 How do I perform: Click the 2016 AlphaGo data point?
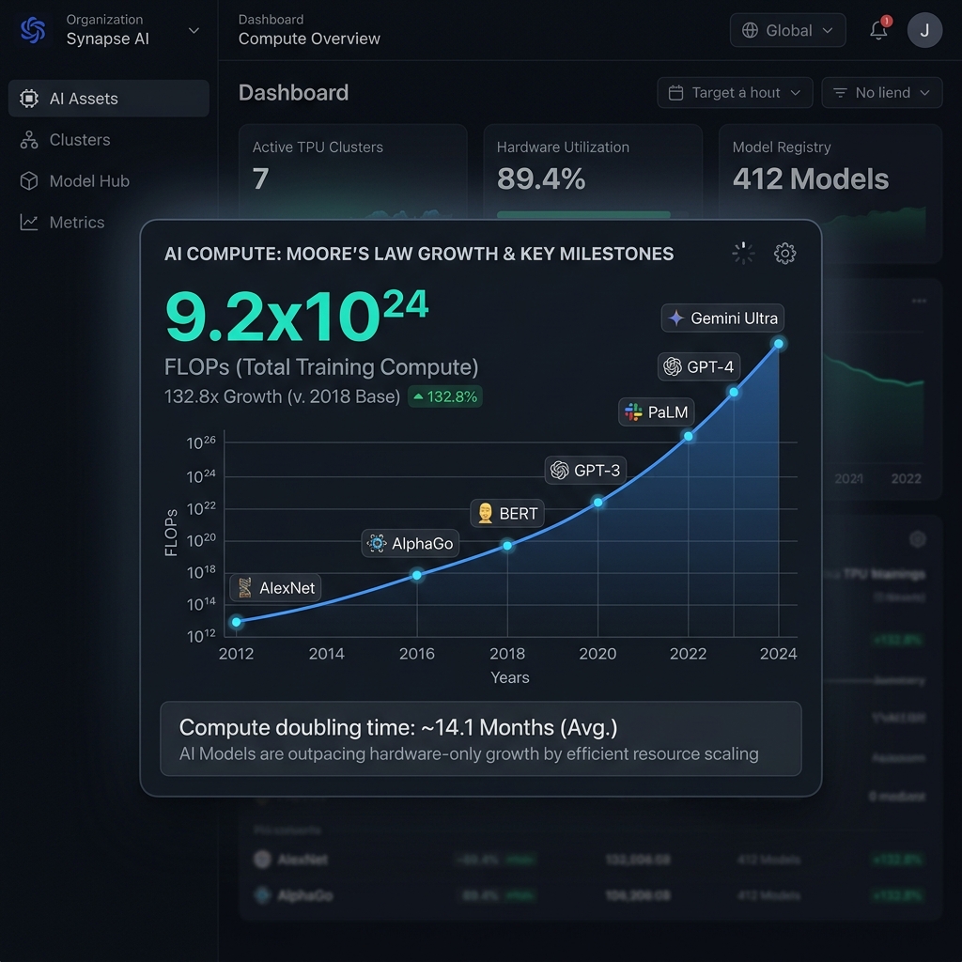[417, 575]
